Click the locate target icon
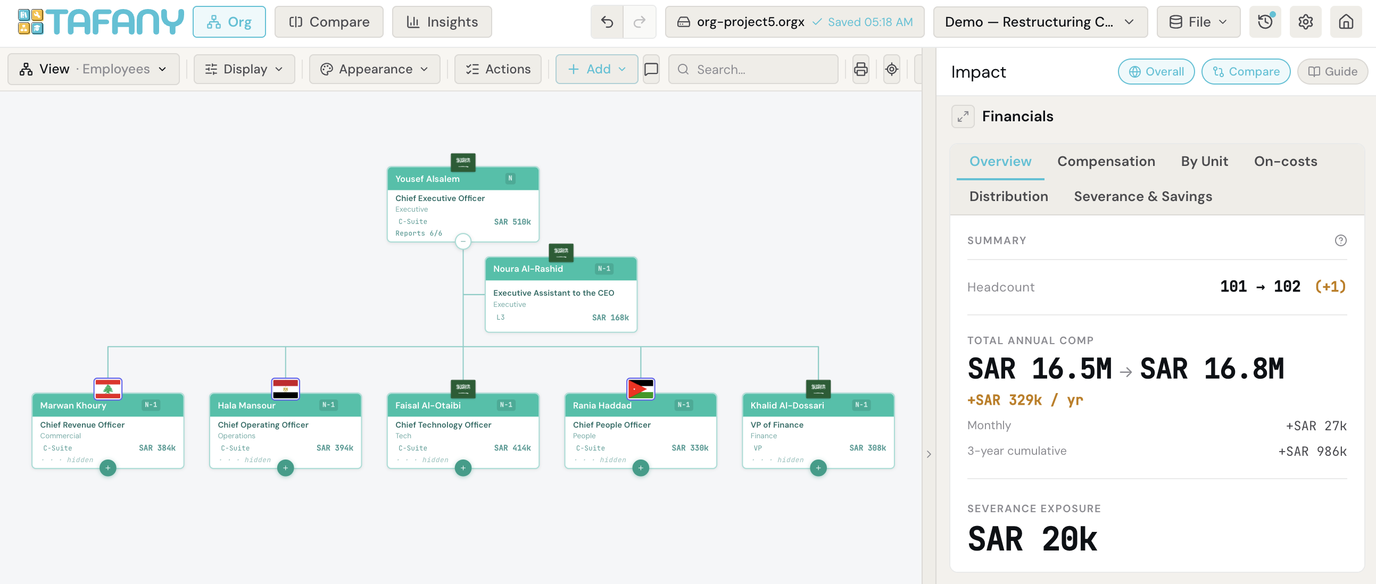The height and width of the screenshot is (584, 1376). point(891,69)
